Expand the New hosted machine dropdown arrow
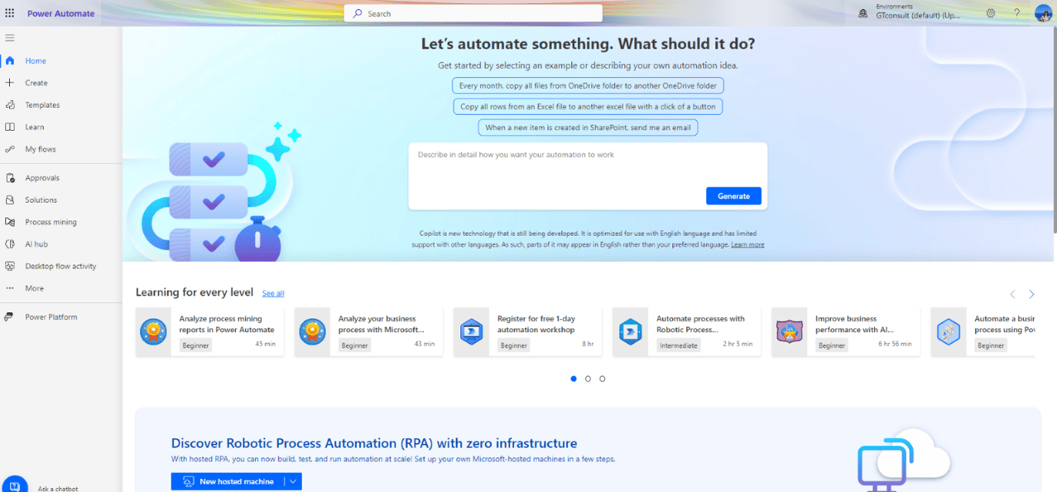The height and width of the screenshot is (492, 1057). (293, 481)
